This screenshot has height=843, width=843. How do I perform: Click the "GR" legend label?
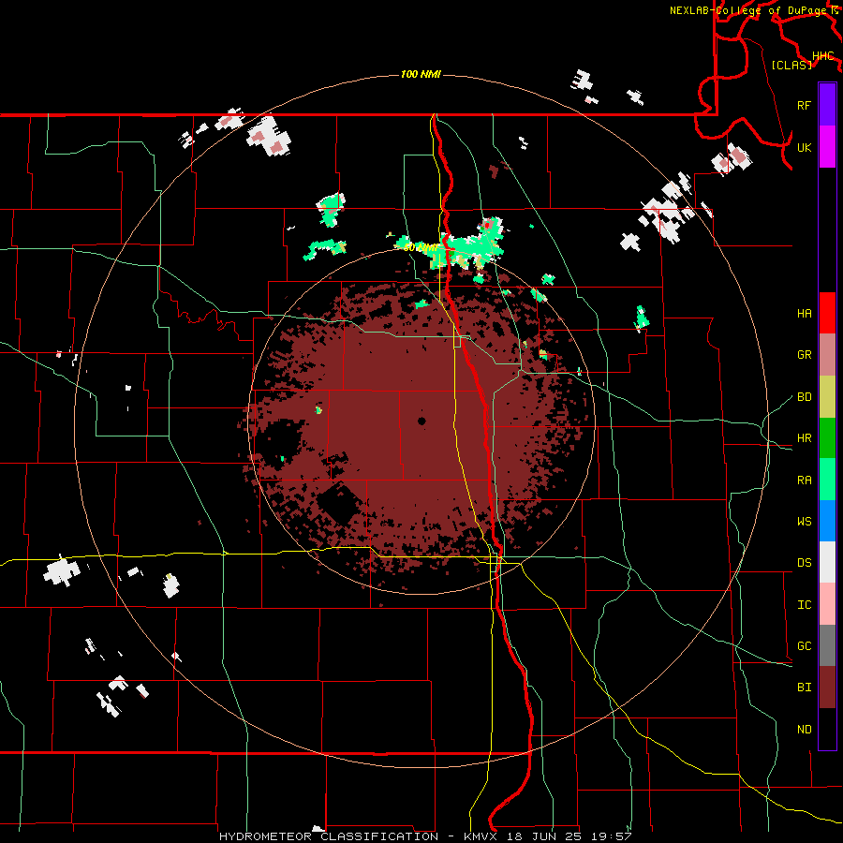click(x=804, y=355)
